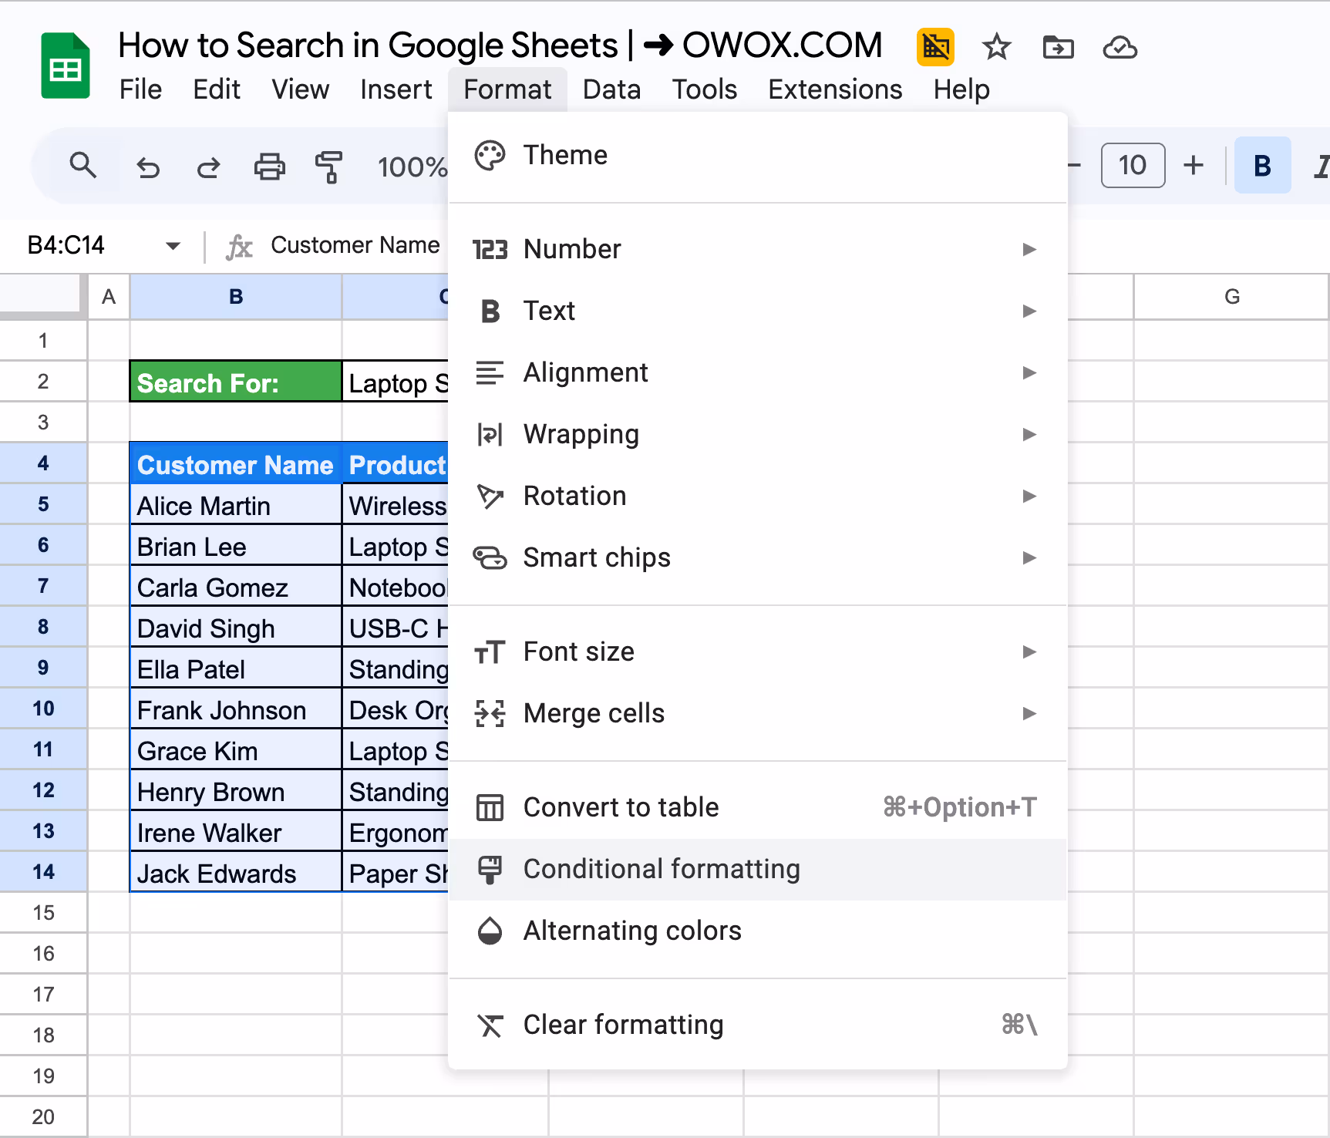Click the Redo icon
The image size is (1330, 1138).
pos(207,166)
